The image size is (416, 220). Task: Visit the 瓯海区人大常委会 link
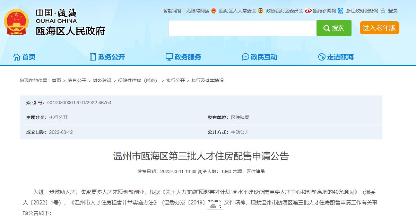pos(238,11)
